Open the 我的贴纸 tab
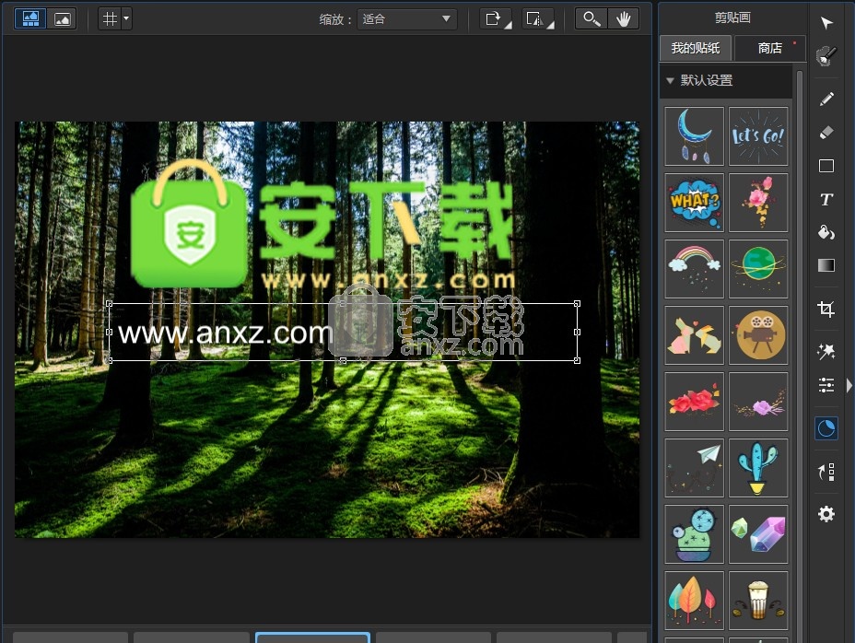The image size is (855, 643). pos(696,48)
